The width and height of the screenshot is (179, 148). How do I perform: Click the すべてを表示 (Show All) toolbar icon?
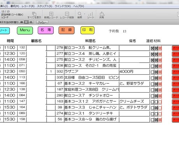[x=34, y=15]
